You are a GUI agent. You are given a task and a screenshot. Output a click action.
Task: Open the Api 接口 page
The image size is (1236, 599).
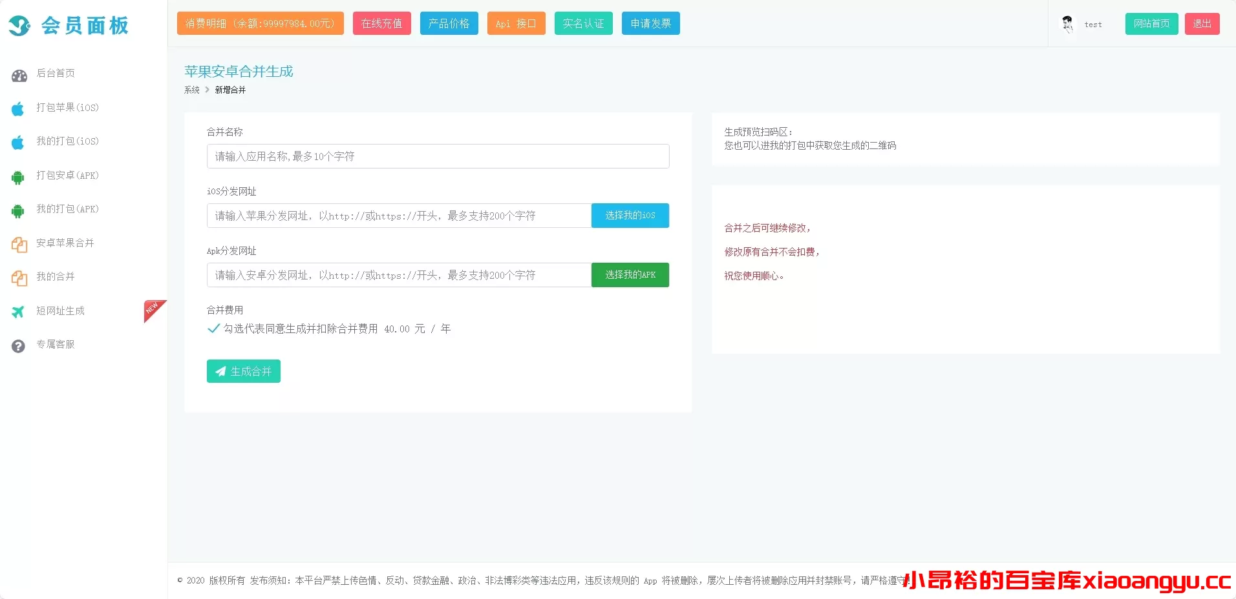click(x=516, y=23)
